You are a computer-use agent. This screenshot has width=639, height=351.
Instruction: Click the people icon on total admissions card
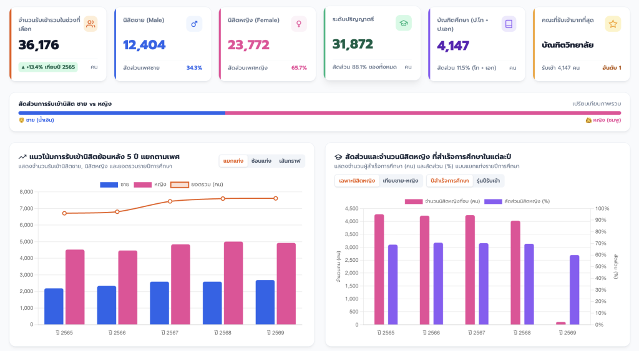click(90, 24)
